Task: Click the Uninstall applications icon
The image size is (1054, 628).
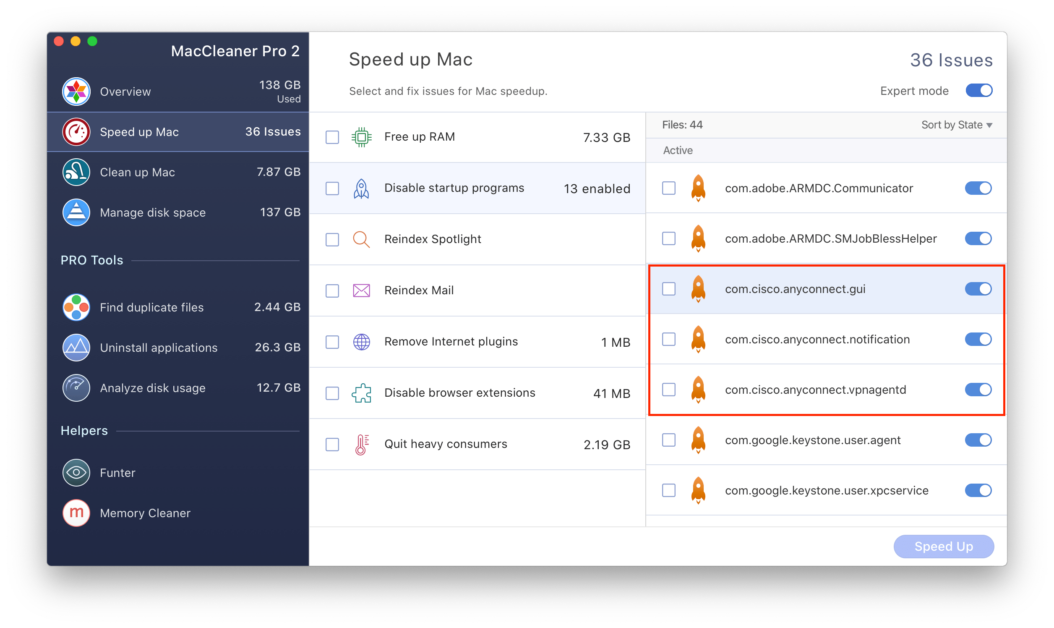Action: pos(76,348)
